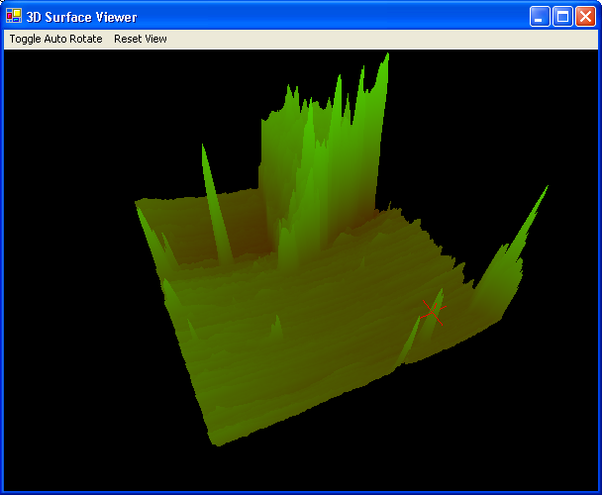Viewport: 602px width, 495px height.
Task: Click the Toggle Auto Rotate menu item
Action: tap(56, 39)
